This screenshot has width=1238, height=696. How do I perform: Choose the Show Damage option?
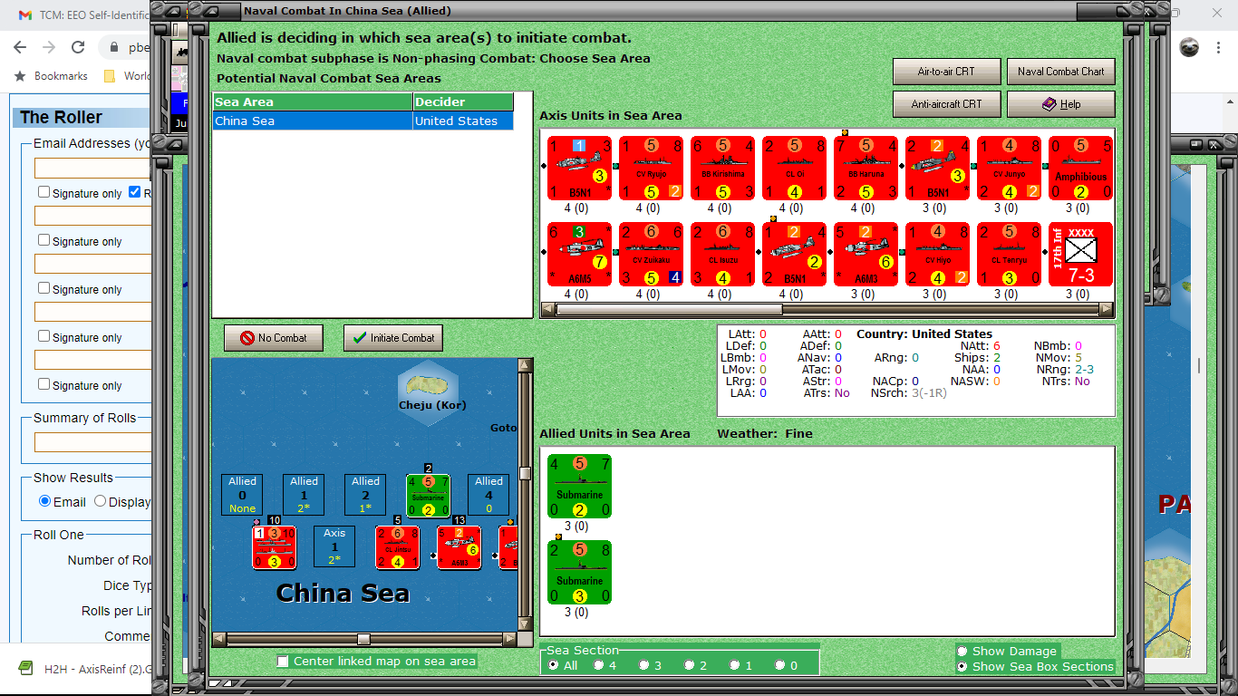coord(962,651)
